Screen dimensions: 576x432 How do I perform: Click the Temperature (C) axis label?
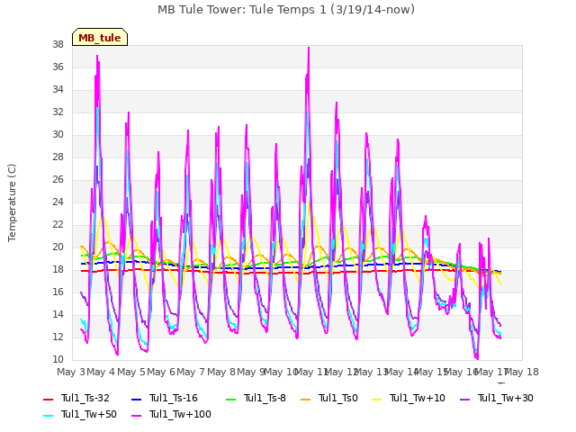coord(12,202)
